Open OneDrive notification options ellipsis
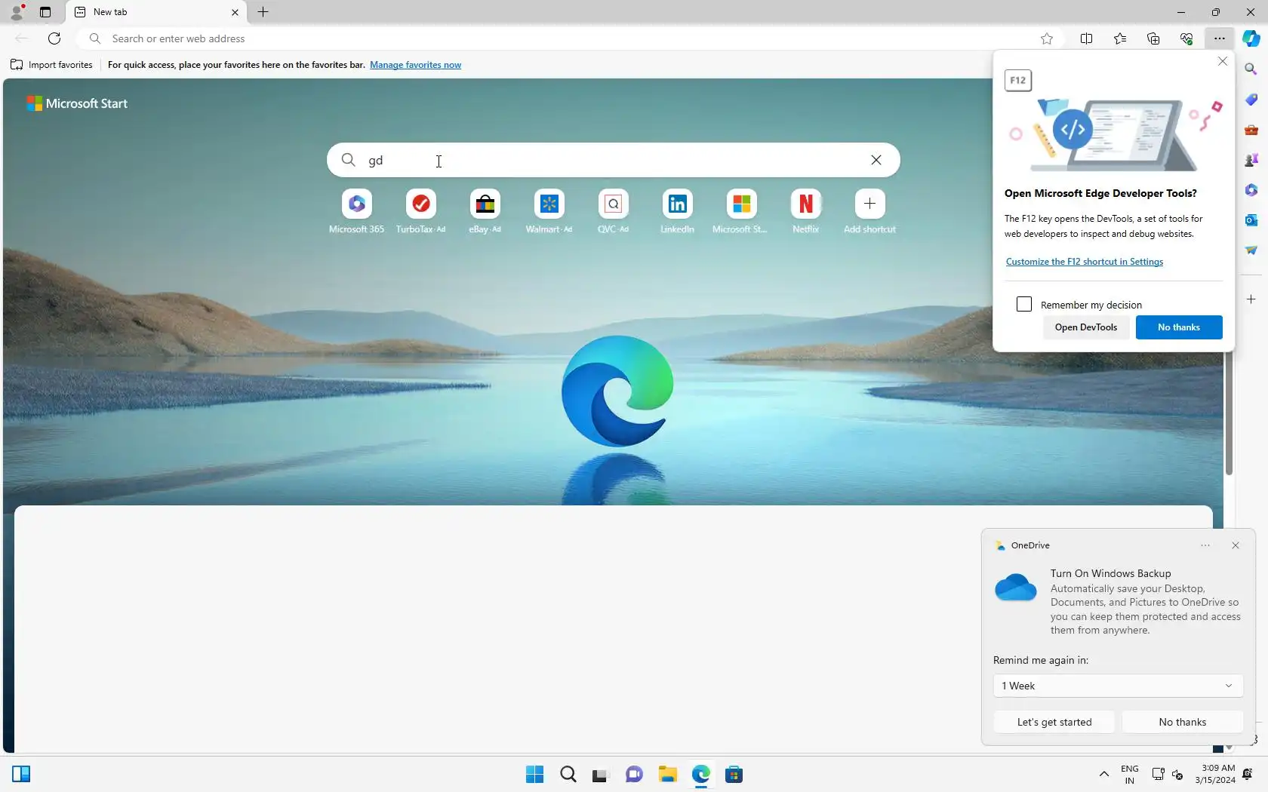The height and width of the screenshot is (792, 1268). point(1205,545)
